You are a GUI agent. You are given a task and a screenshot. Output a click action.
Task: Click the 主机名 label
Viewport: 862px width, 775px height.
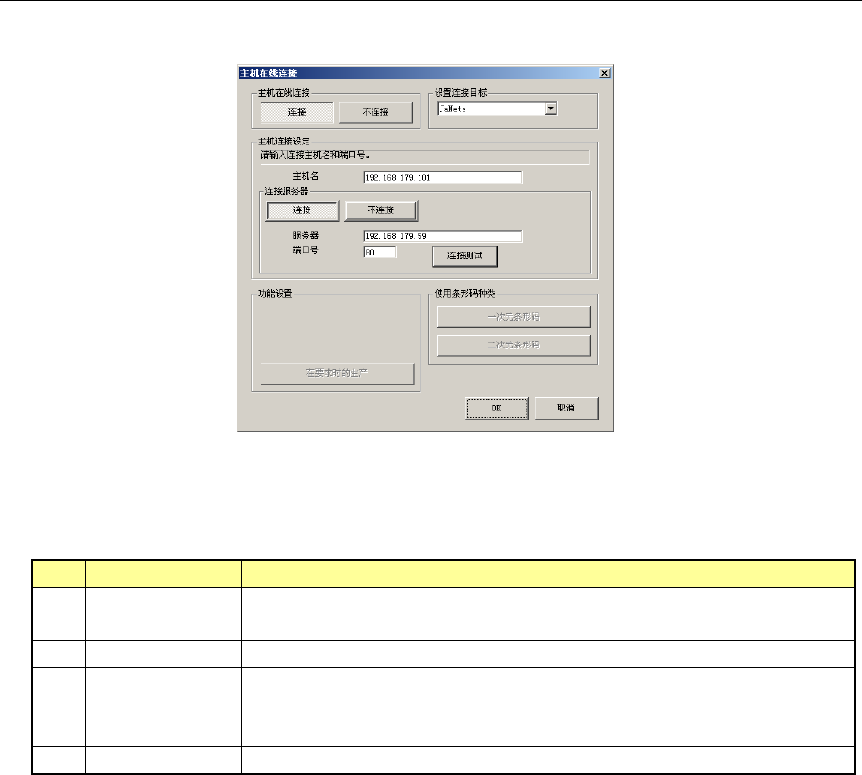[x=306, y=176]
